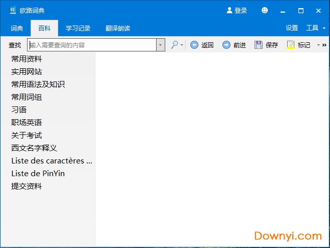The width and height of the screenshot is (330, 248).
Task: Click the 前进 forward arrow icon
Action: click(226, 45)
